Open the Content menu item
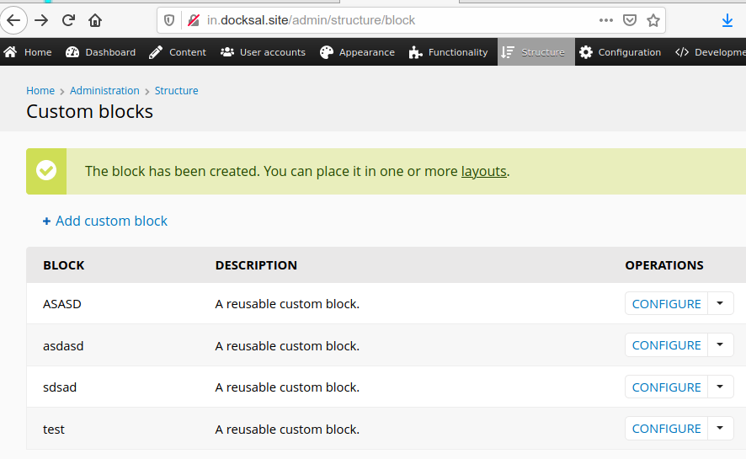Viewport: 746px width, 459px height. point(178,52)
